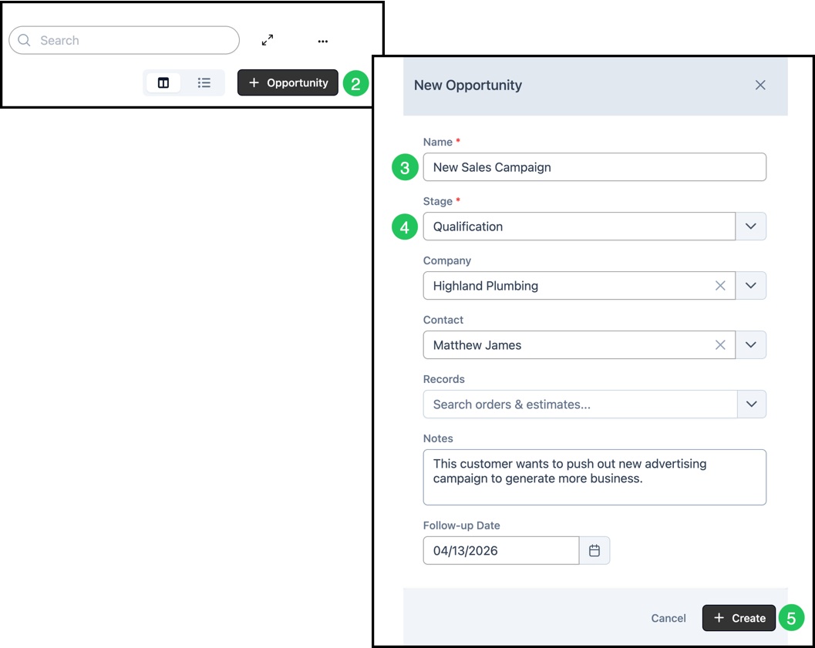
Task: Click the magnifier icon in the Search box
Action: pyautogui.click(x=24, y=40)
